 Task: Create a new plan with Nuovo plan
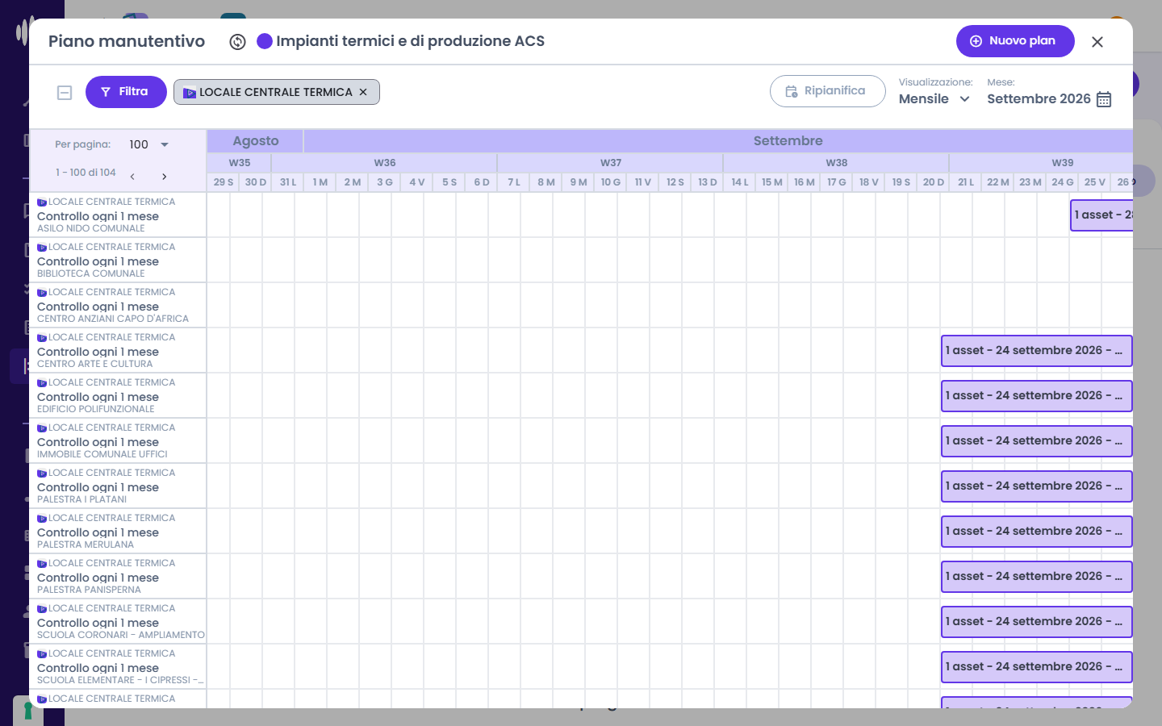pyautogui.click(x=1015, y=41)
